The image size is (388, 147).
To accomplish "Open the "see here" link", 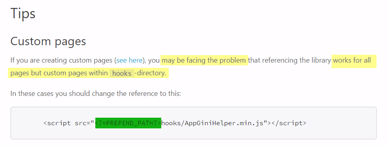I will coord(129,60).
